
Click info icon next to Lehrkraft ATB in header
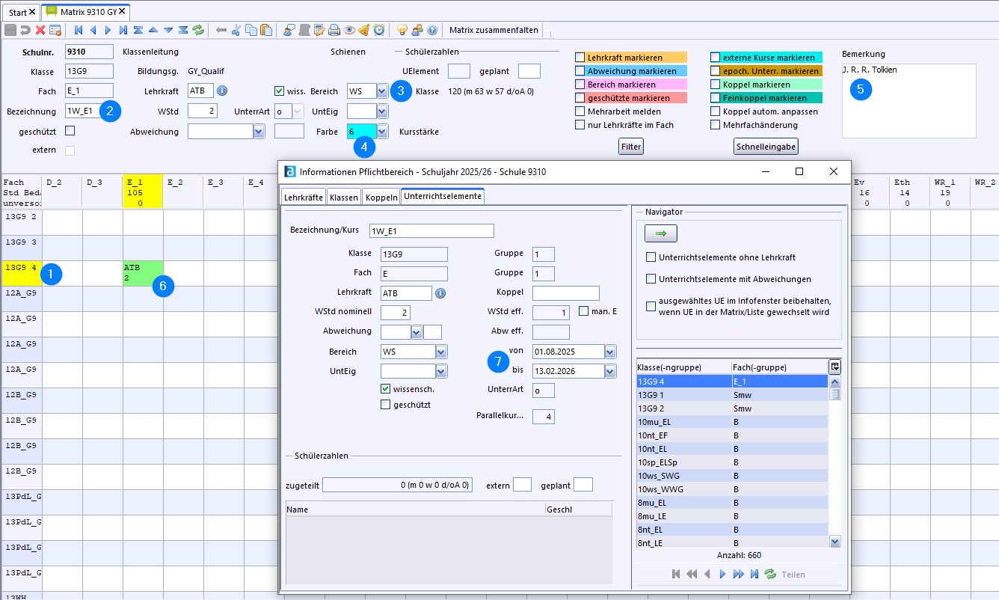[x=222, y=91]
